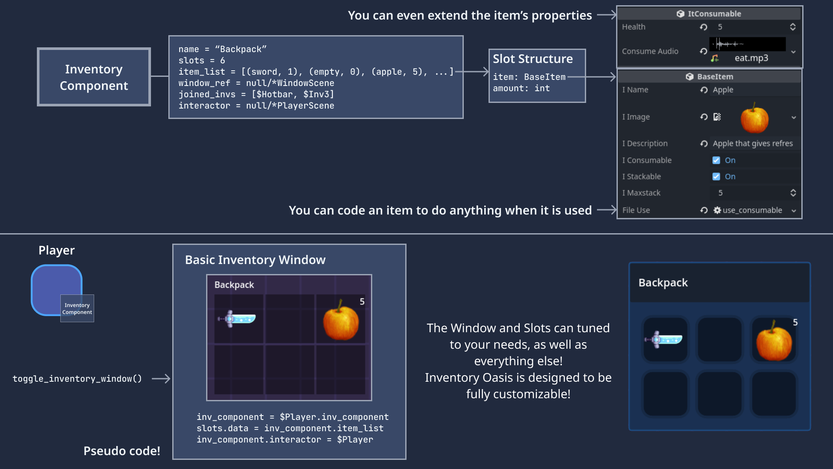Collapse the ItConsumable section header

click(709, 14)
